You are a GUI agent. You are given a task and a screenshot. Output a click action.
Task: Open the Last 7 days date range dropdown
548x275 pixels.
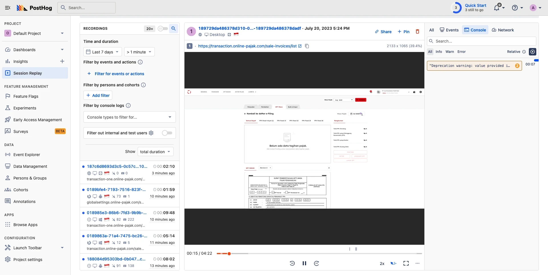tap(103, 52)
